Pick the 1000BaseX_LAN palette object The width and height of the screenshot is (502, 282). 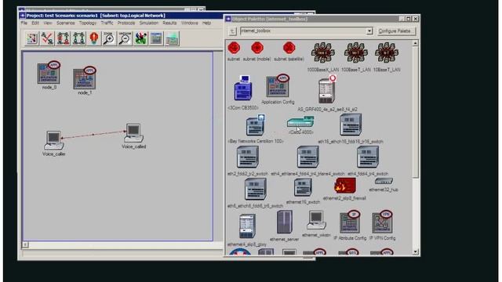click(x=323, y=52)
